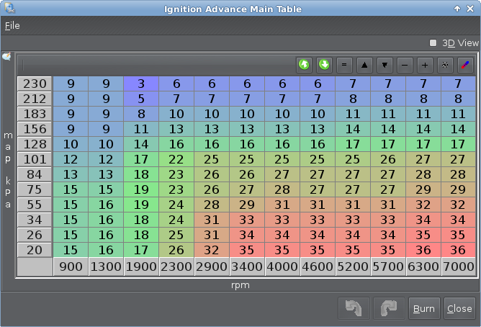
Task: Click the speech-bubble pencil note icon
Action: click(x=6, y=57)
